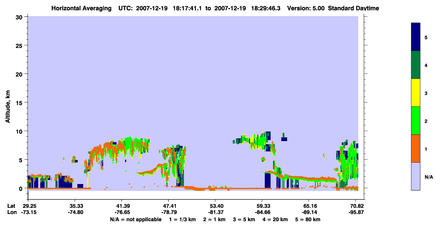The image size is (447, 229).
Task: Click latitude value 35.33
Action: [x=75, y=206]
